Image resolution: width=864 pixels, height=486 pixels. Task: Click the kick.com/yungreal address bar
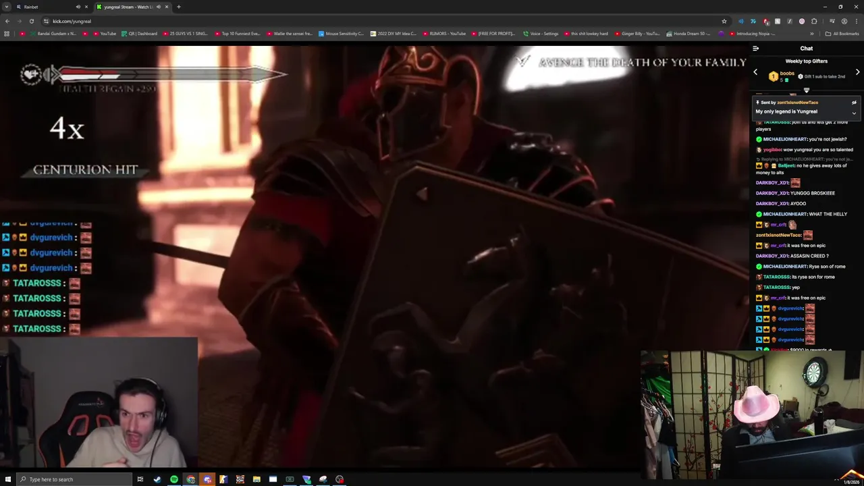click(x=385, y=21)
